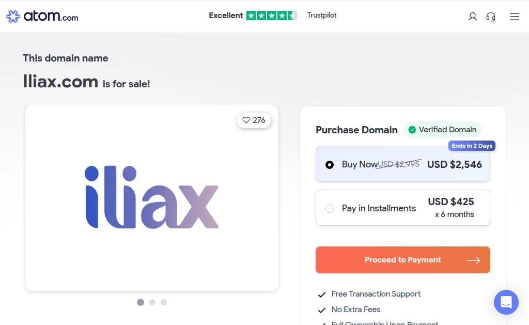
Task: Show first carousel slide dot
Action: pyautogui.click(x=141, y=302)
